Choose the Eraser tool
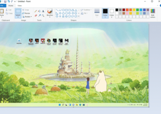Screen dimensions: 161x114 click(x=36, y=16)
